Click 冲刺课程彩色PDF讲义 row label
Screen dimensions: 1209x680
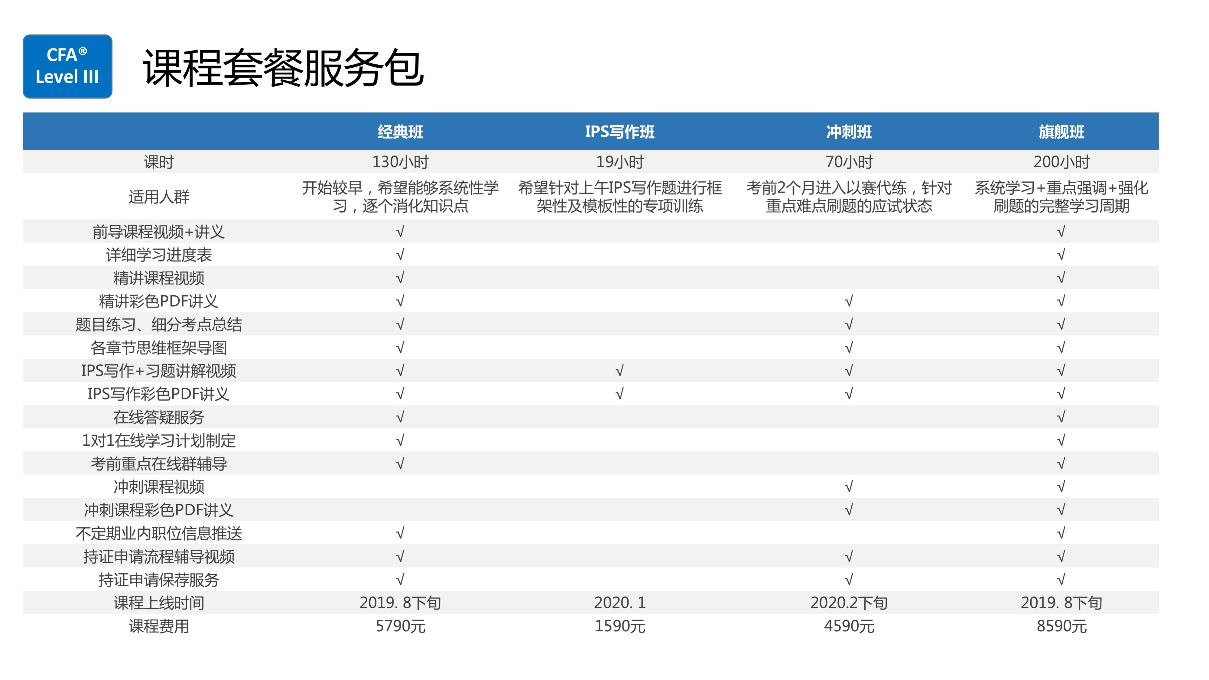[159, 510]
